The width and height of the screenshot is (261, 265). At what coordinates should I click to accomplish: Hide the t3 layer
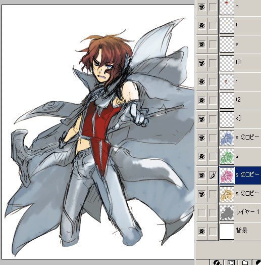pyautogui.click(x=201, y=63)
